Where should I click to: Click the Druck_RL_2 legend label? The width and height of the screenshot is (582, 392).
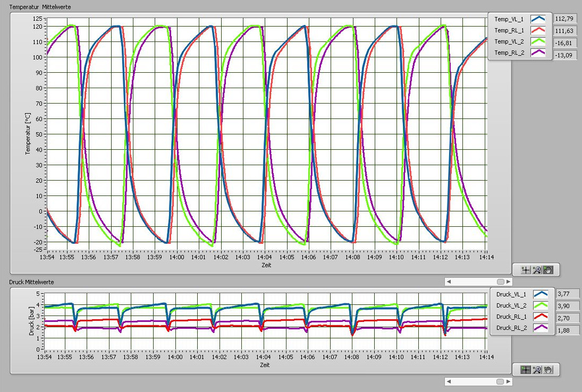[x=511, y=328]
